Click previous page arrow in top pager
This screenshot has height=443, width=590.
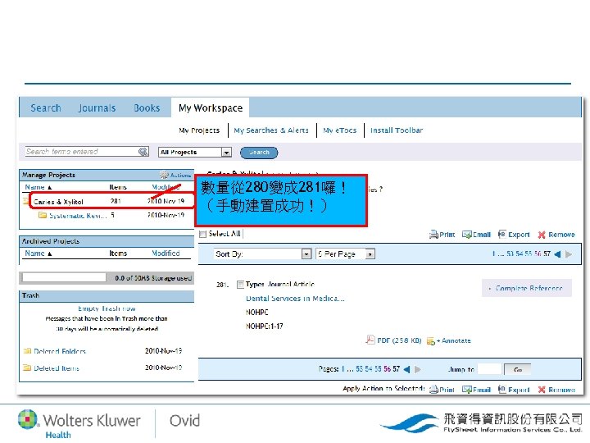click(x=558, y=254)
